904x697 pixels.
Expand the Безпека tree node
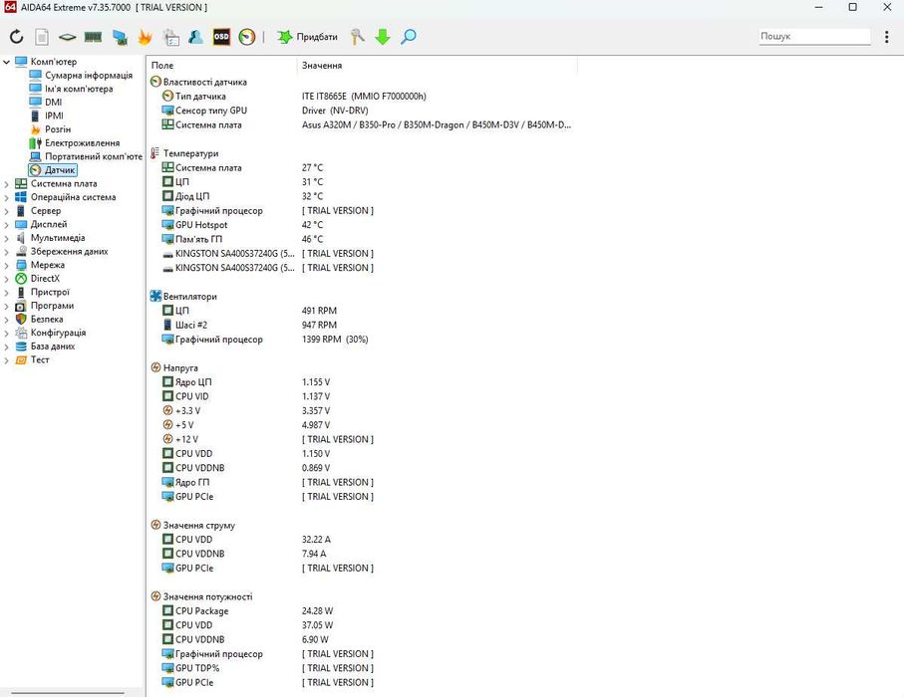(x=7, y=320)
